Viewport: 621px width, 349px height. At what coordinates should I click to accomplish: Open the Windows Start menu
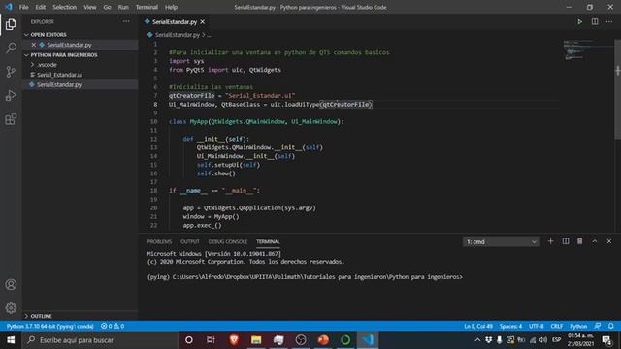(x=11, y=340)
